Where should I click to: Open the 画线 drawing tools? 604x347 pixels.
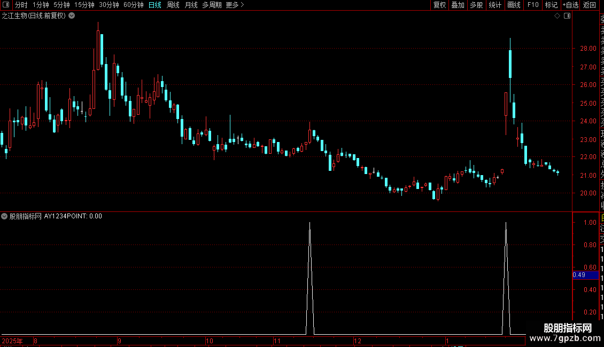(x=514, y=5)
